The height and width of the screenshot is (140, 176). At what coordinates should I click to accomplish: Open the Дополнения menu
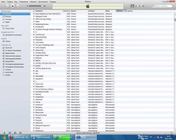coord(43,2)
